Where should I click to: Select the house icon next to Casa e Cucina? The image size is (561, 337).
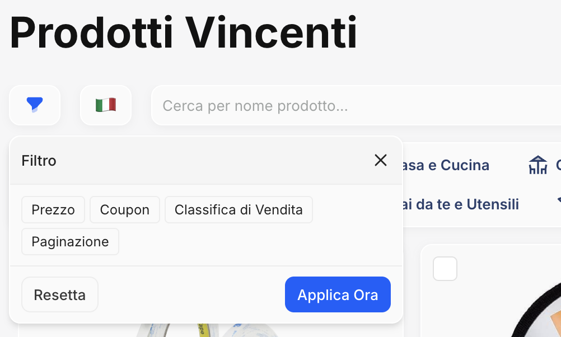pos(537,164)
